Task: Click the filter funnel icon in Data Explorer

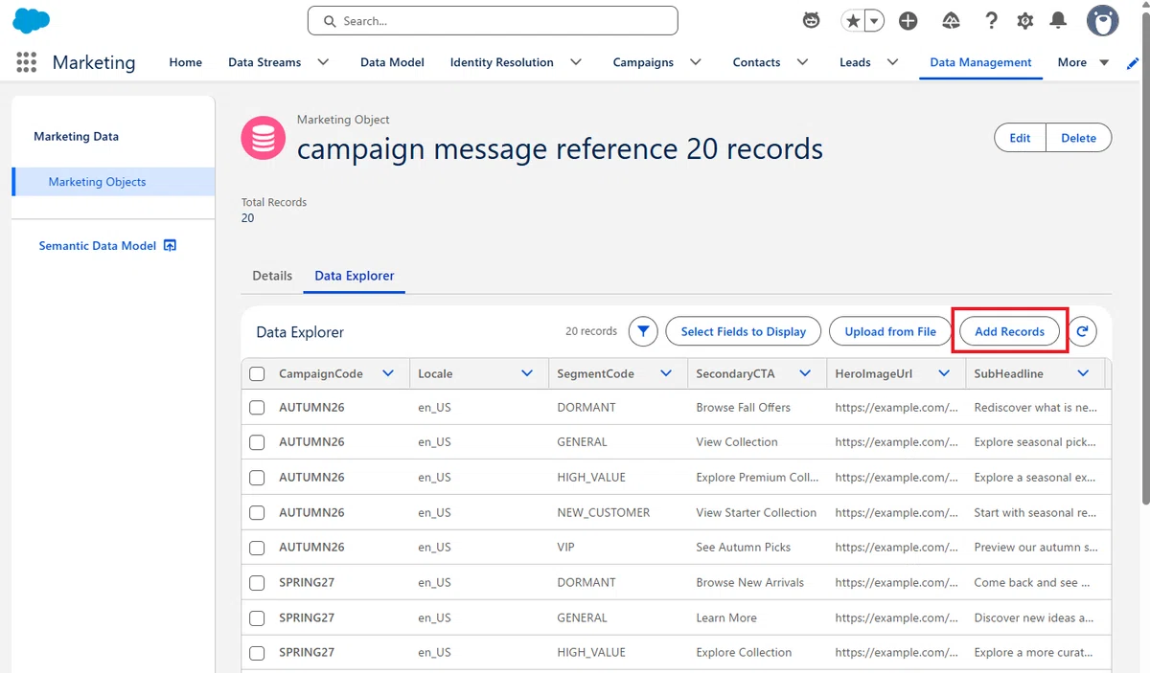Action: click(643, 331)
